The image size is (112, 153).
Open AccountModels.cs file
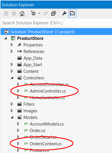[x=47, y=124]
